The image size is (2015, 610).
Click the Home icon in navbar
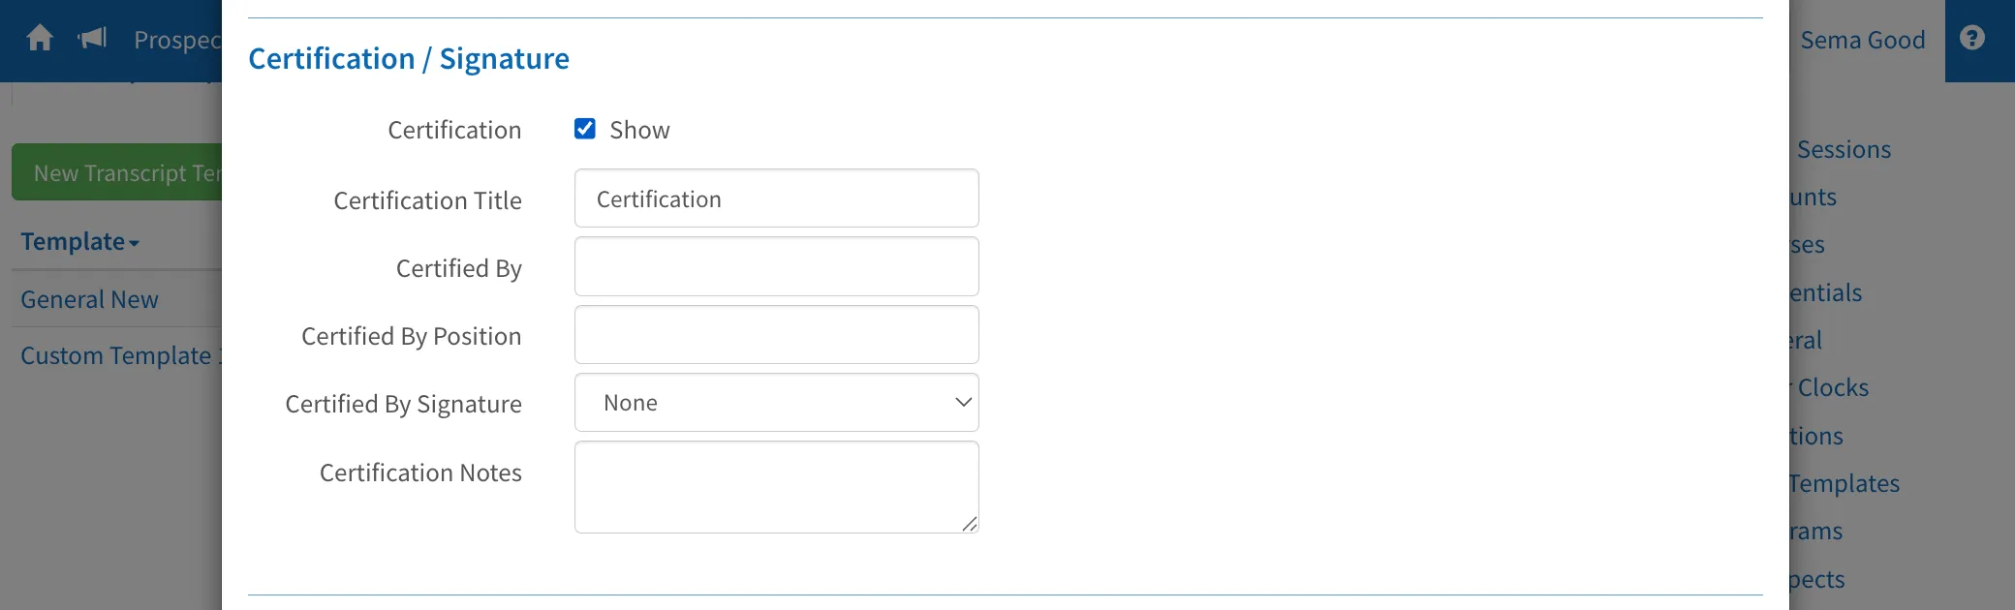40,39
